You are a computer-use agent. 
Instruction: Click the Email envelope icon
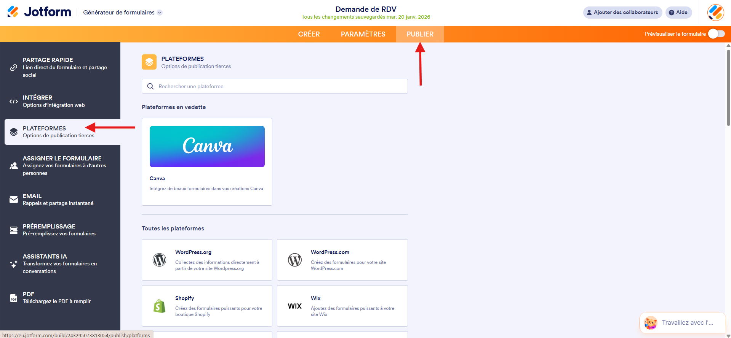tap(14, 200)
